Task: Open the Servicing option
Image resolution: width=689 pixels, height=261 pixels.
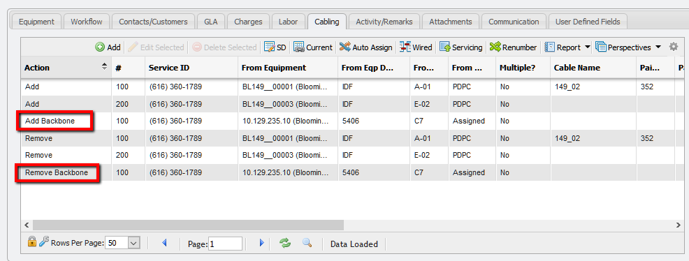Action: [x=461, y=47]
